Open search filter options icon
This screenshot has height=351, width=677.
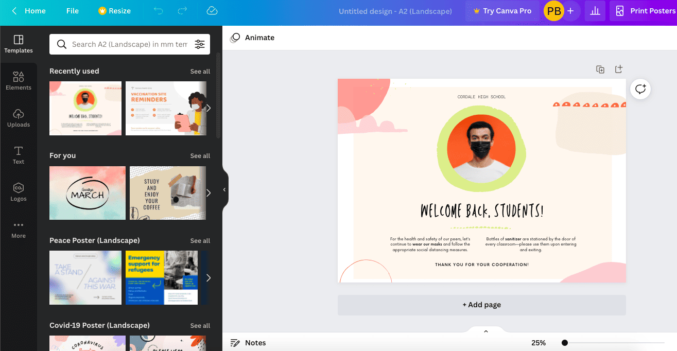pos(200,44)
